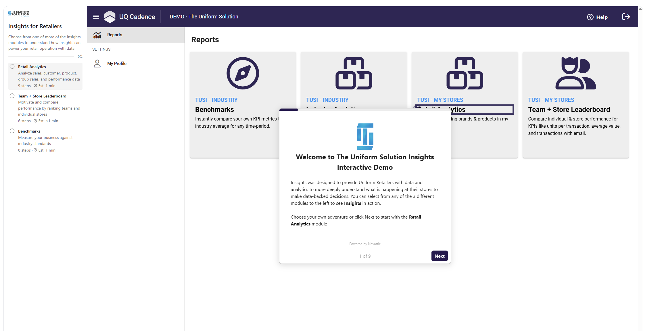The width and height of the screenshot is (662, 331).
Task: Click the Team + Store Leaderboard people icon
Action: [575, 73]
